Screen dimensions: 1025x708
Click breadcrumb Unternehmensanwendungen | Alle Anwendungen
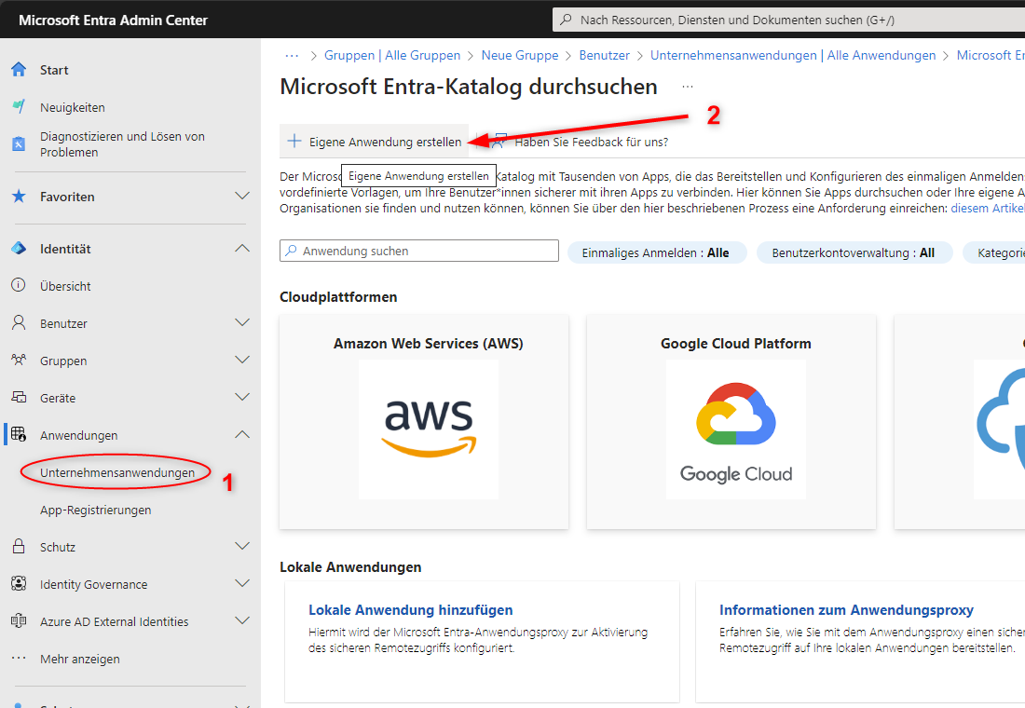pos(793,56)
